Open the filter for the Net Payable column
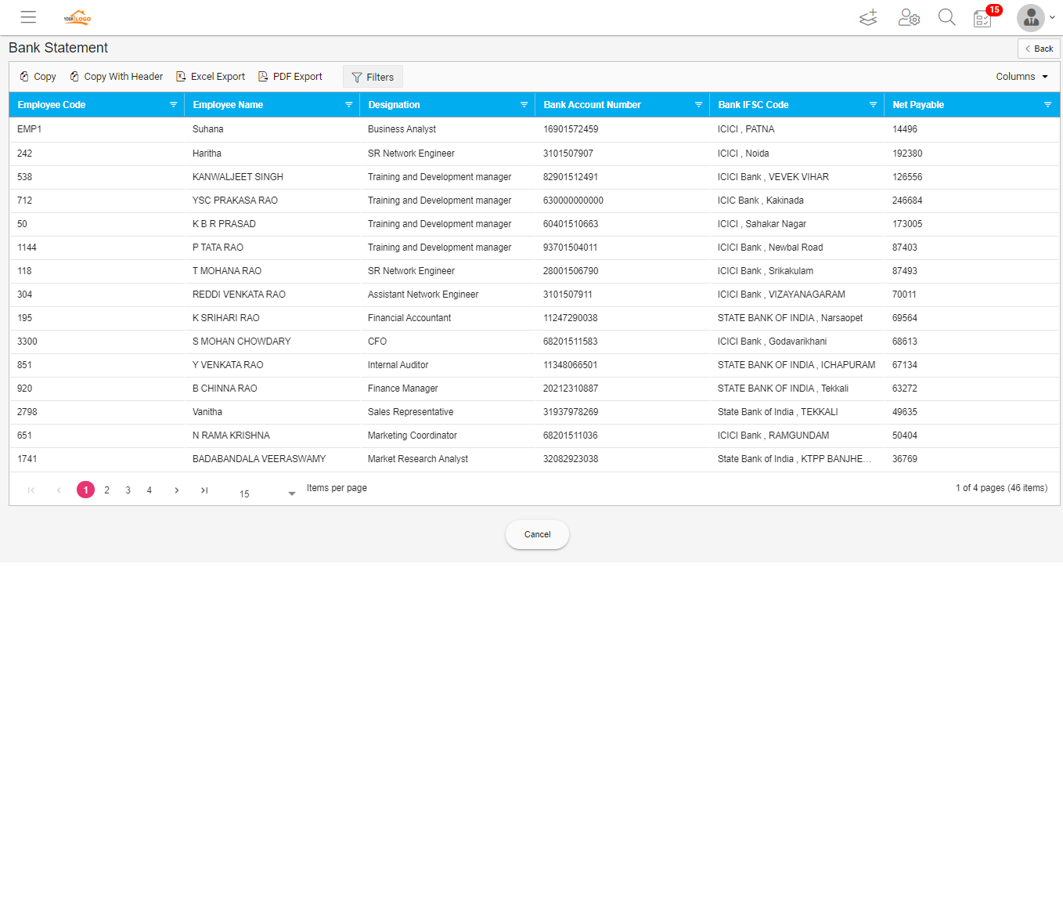Image resolution: width=1063 pixels, height=918 pixels. click(1047, 105)
